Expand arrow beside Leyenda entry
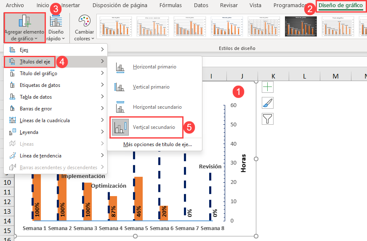367x241 pixels. coord(102,132)
